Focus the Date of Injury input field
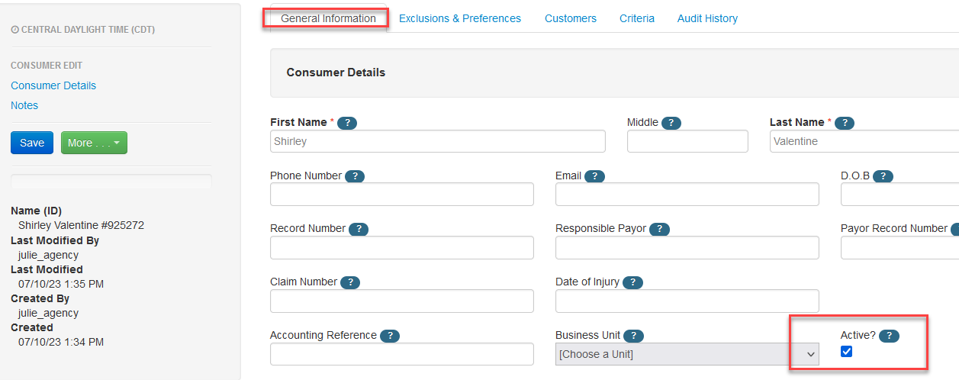Screen dimensions: 959x380 (687, 301)
